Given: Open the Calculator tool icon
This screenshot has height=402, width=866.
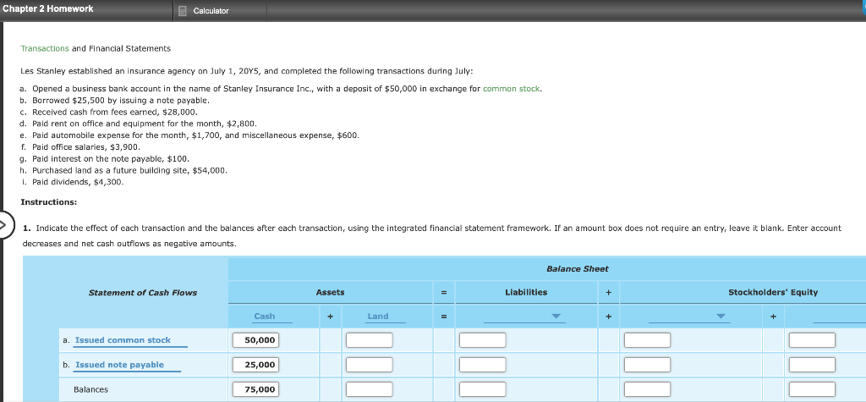Looking at the screenshot, I should click(x=183, y=11).
